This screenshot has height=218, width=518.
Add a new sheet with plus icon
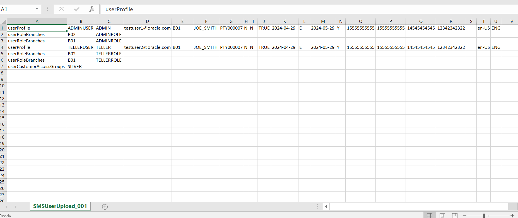click(x=105, y=207)
